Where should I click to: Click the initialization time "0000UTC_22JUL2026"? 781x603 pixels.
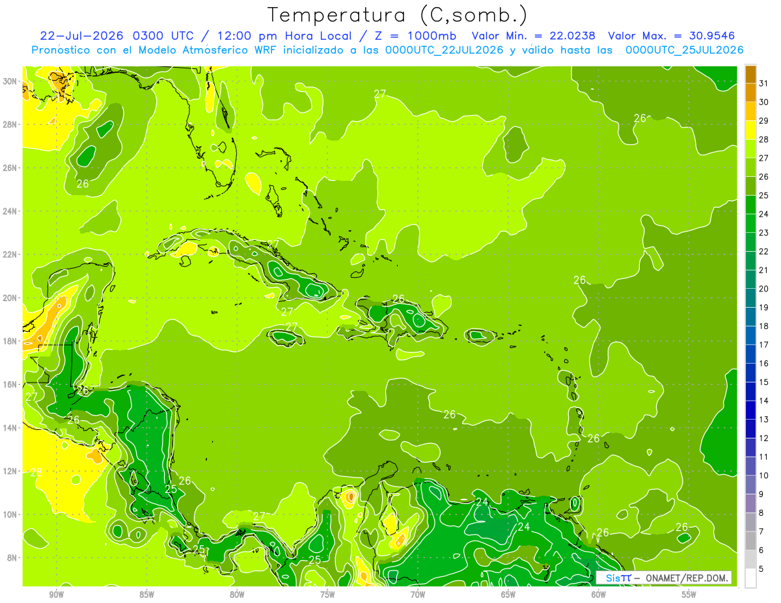[443, 50]
